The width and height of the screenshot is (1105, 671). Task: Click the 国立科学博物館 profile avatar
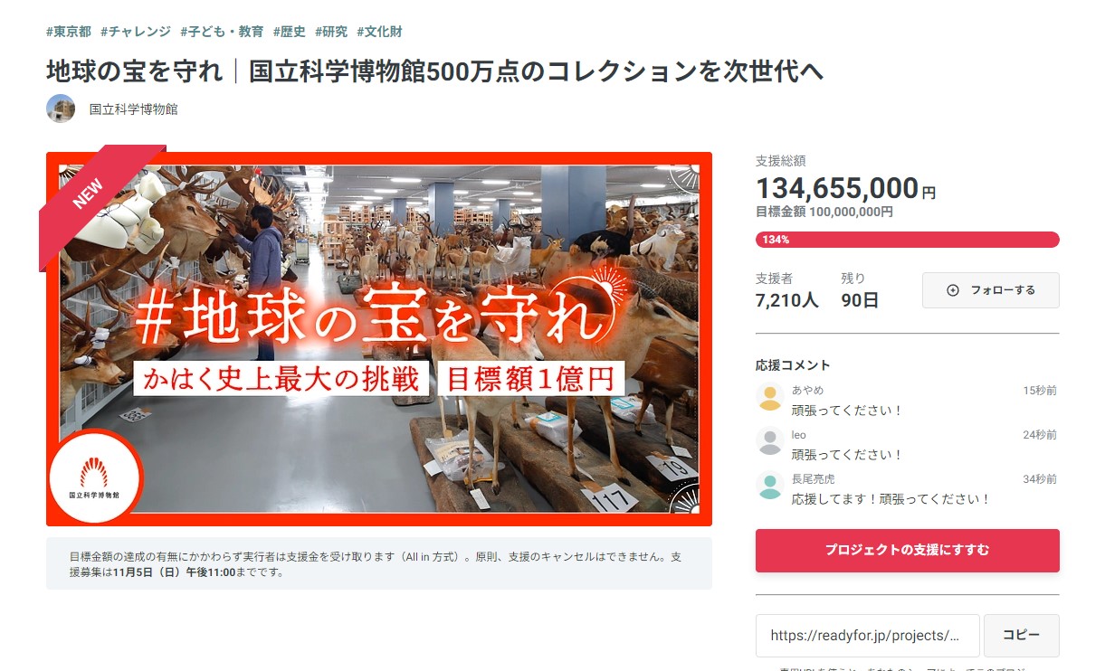(x=61, y=109)
